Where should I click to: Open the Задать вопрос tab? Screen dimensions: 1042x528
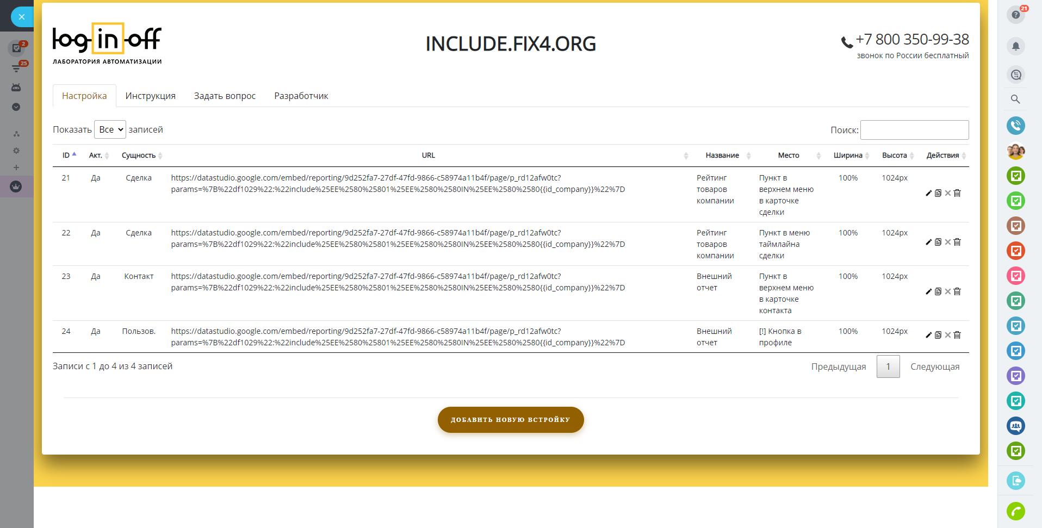tap(225, 96)
